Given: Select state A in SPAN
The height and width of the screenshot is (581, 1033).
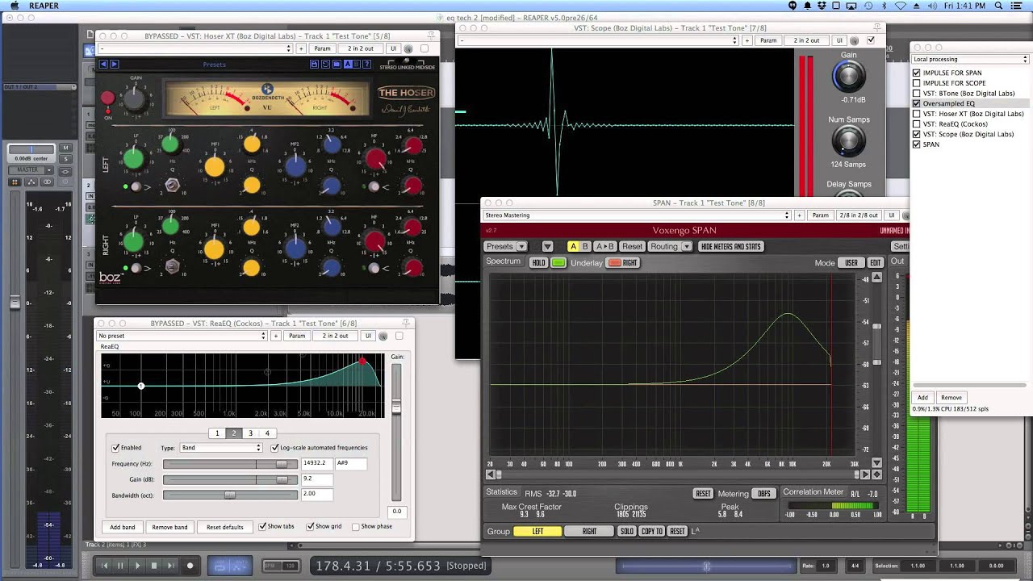Looking at the screenshot, I should [x=573, y=246].
